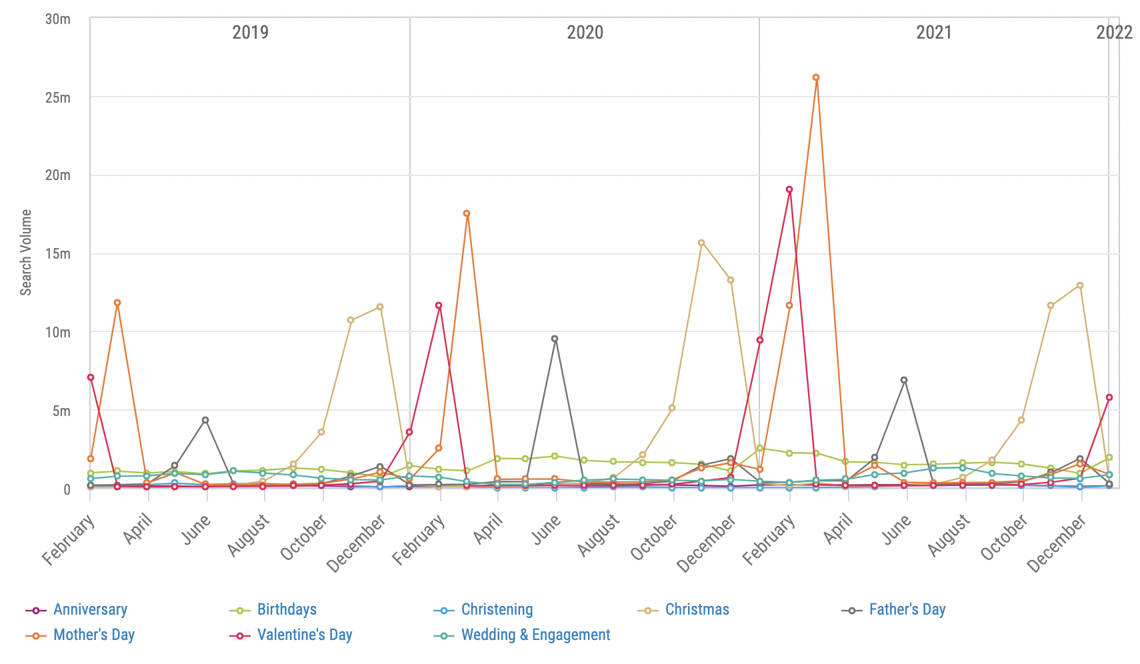Click the Birthdays legend marker icon

pyautogui.click(x=239, y=610)
